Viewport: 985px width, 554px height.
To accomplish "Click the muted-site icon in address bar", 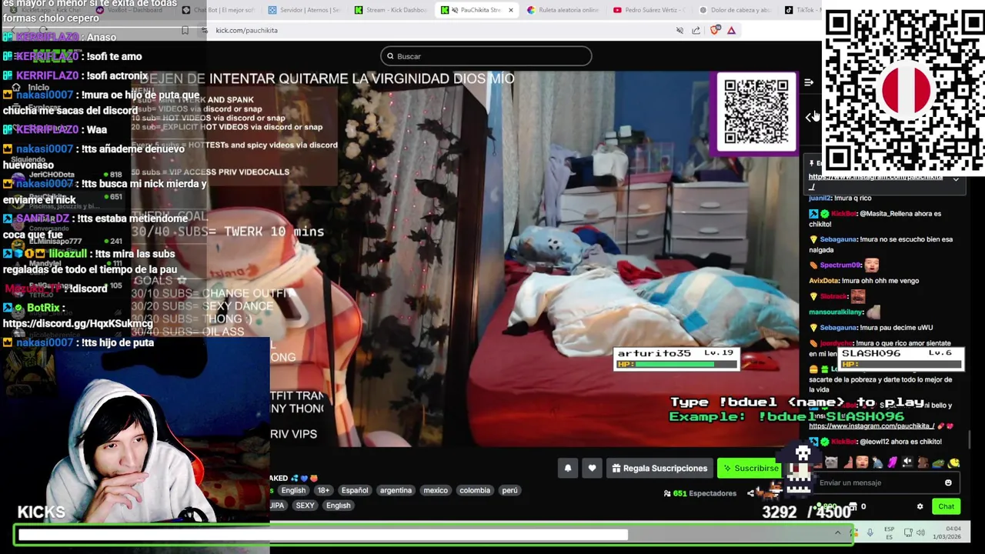I will [x=679, y=30].
